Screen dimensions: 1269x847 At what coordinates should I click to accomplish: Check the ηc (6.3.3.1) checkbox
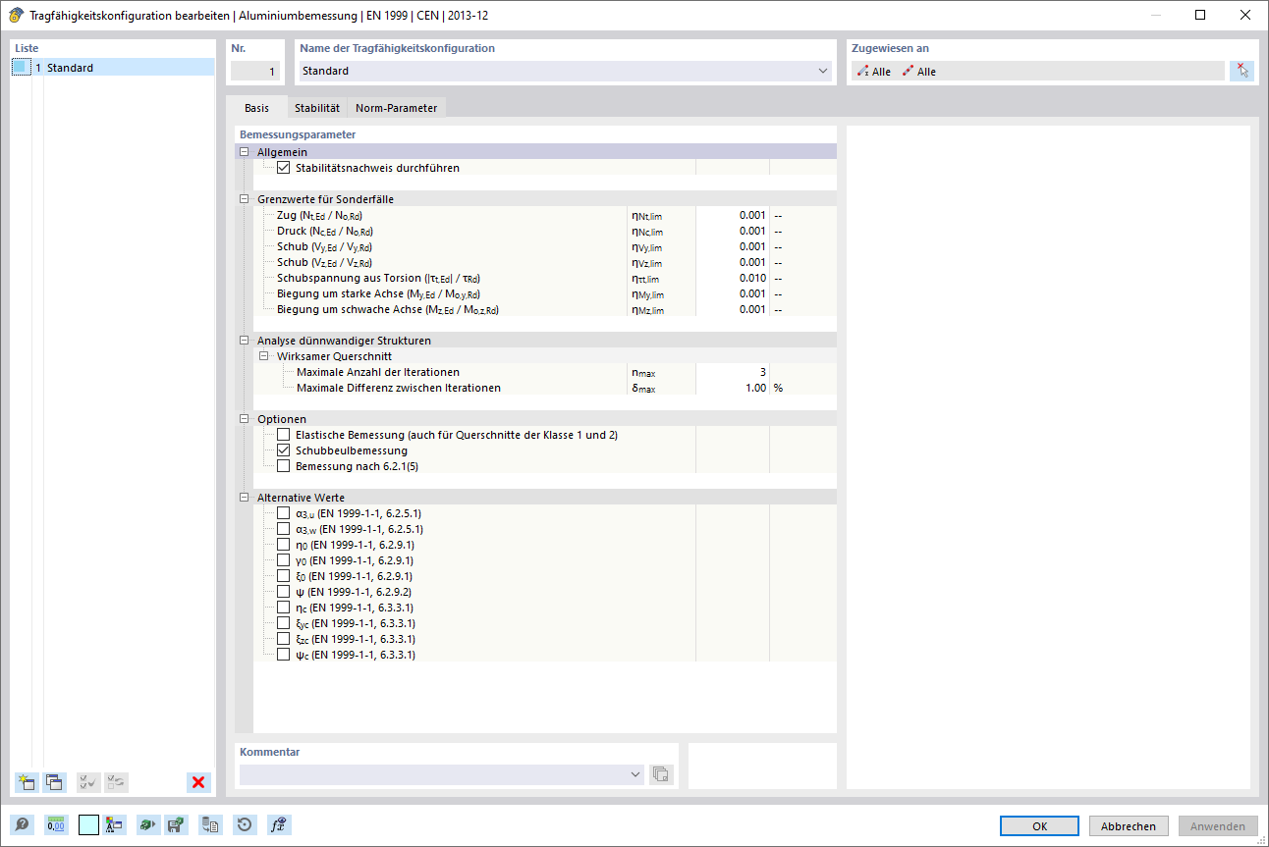pos(284,608)
